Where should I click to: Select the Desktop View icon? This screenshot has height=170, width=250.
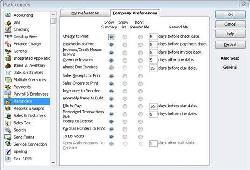click(8, 36)
